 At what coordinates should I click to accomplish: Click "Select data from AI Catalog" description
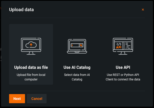[x=77, y=77]
